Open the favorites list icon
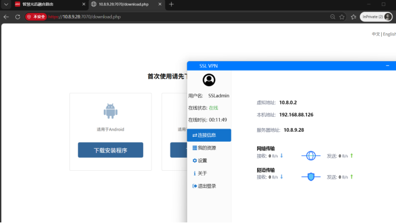 pos(354,17)
